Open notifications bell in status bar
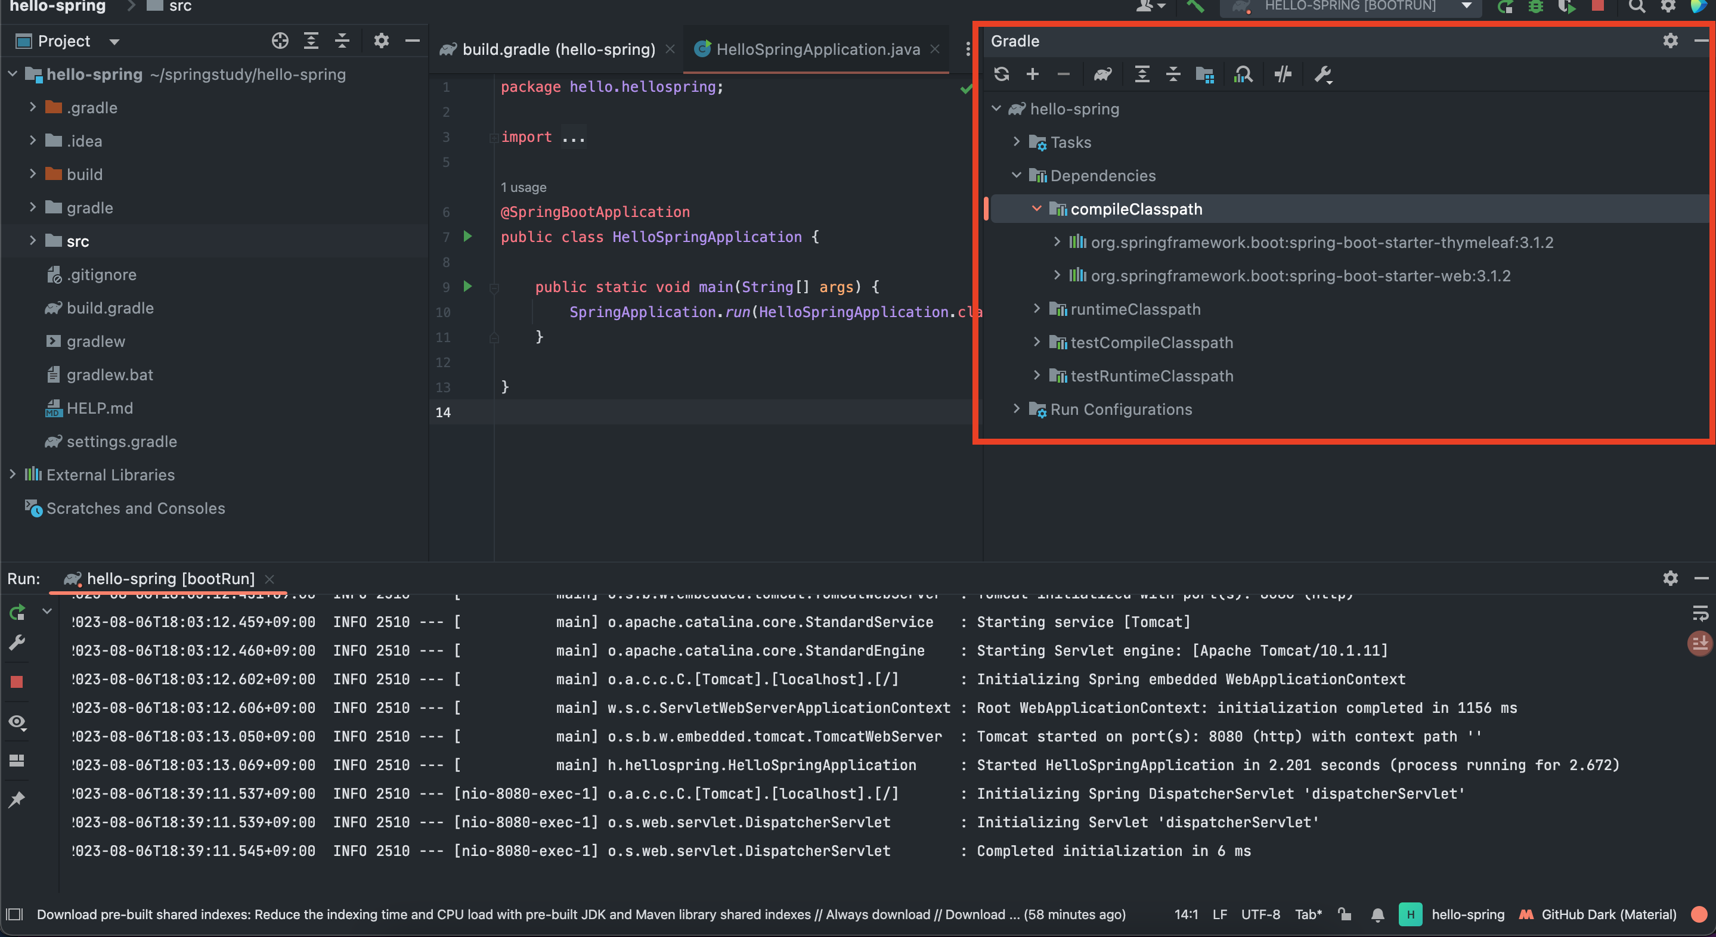 [x=1377, y=914]
